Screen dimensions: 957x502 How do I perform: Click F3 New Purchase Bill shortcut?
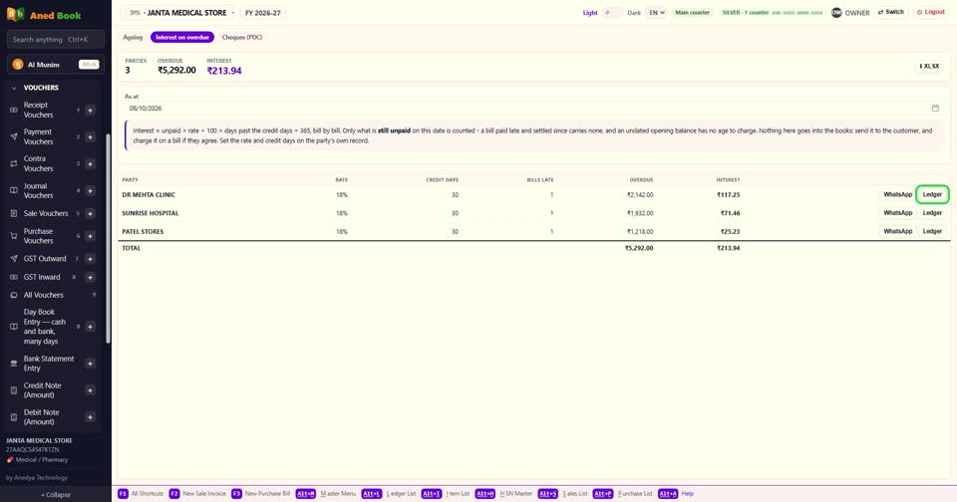[260, 493]
